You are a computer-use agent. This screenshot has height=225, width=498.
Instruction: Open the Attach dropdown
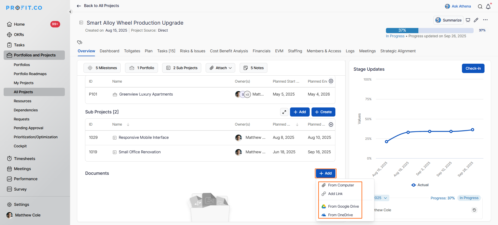(220, 68)
